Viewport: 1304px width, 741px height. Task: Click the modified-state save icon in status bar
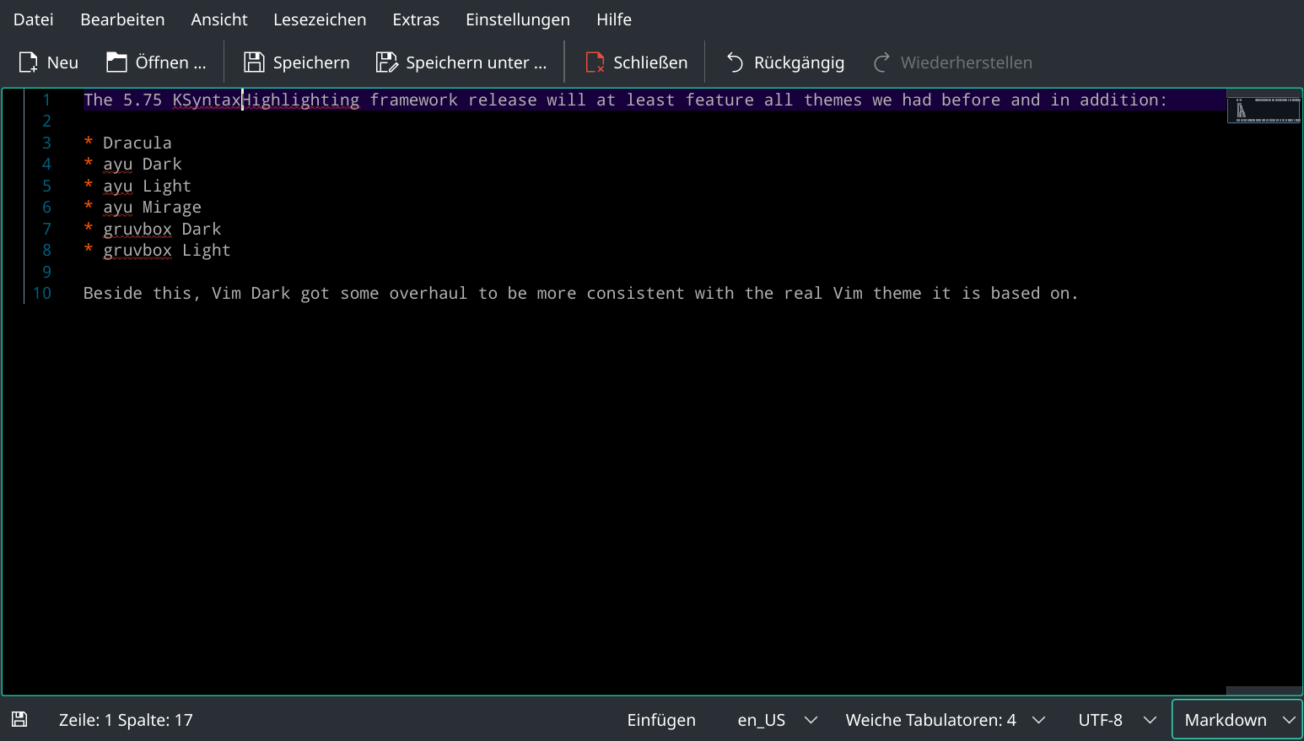[x=19, y=719]
